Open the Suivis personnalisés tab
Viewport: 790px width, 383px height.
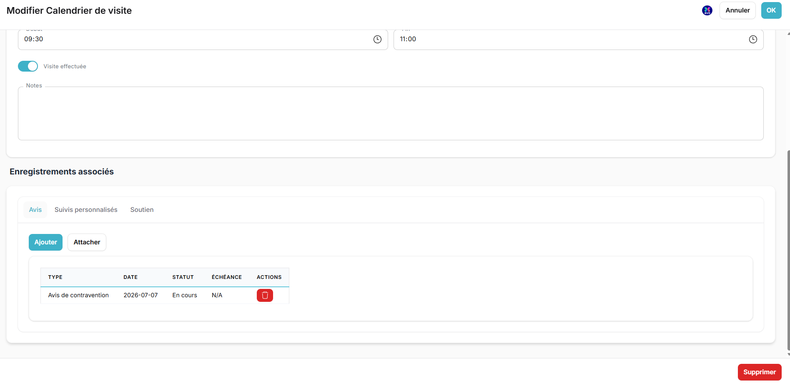point(86,210)
